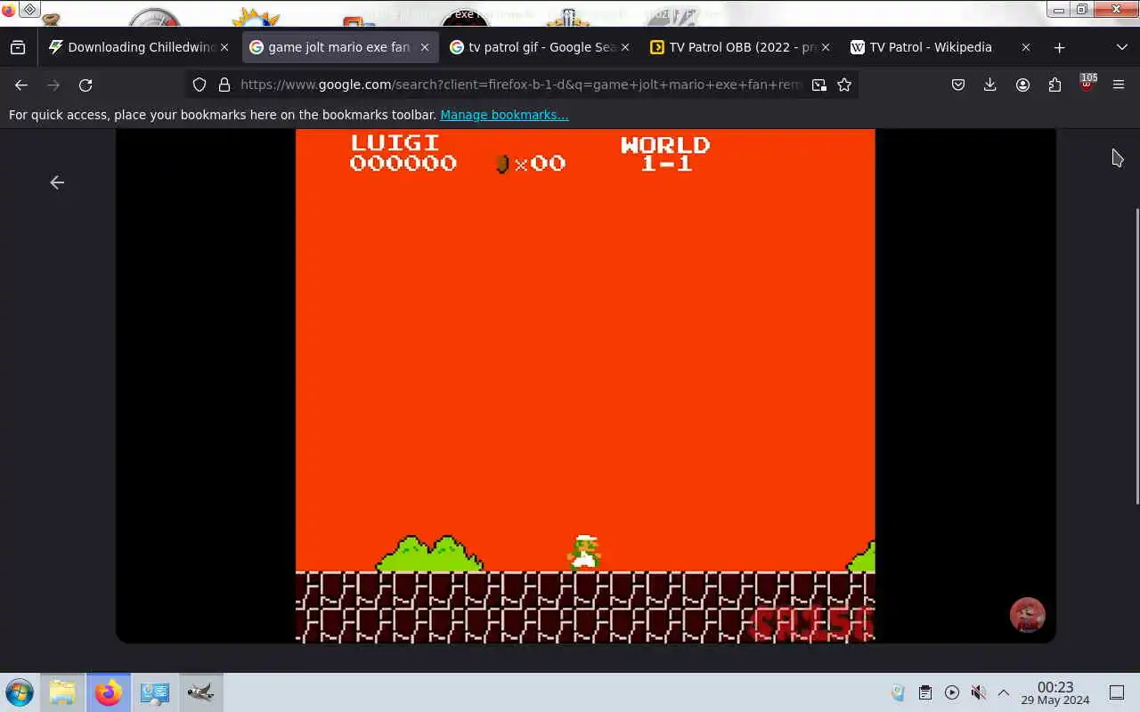Go forward one page in Firefox
This screenshot has width=1140, height=712.
click(53, 85)
